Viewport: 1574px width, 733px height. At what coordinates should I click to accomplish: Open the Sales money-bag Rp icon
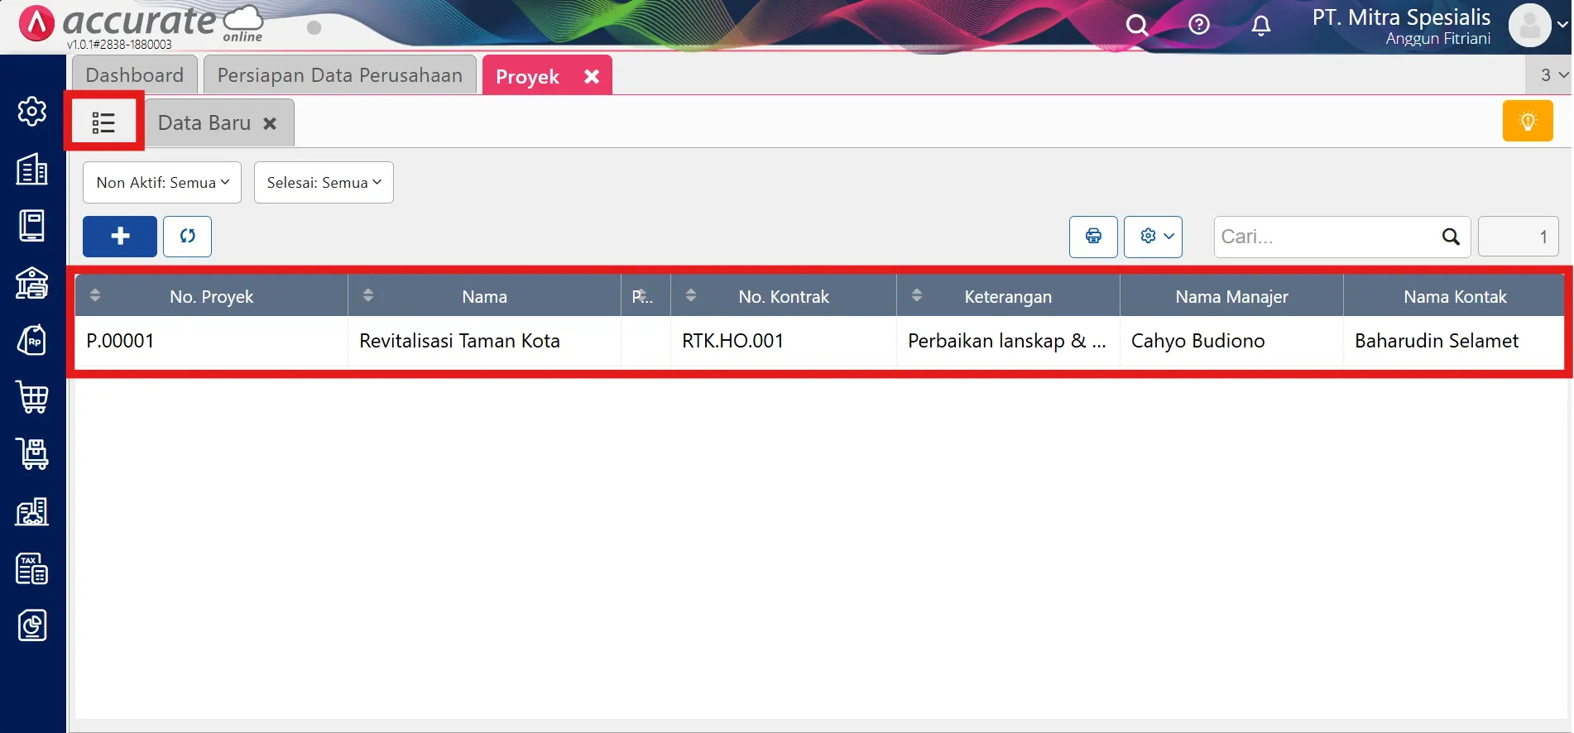32,340
